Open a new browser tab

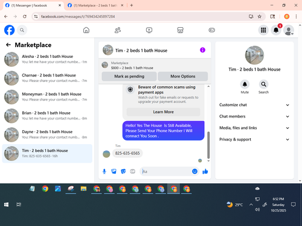click(x=132, y=5)
